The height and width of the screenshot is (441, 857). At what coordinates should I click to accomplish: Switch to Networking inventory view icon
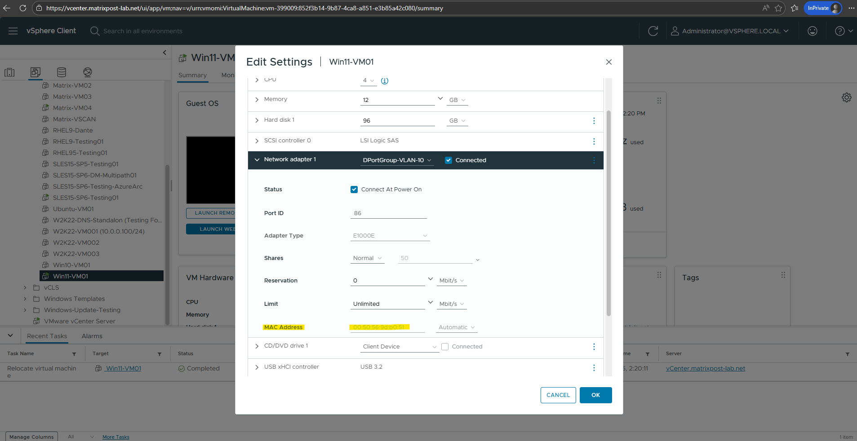click(x=88, y=72)
